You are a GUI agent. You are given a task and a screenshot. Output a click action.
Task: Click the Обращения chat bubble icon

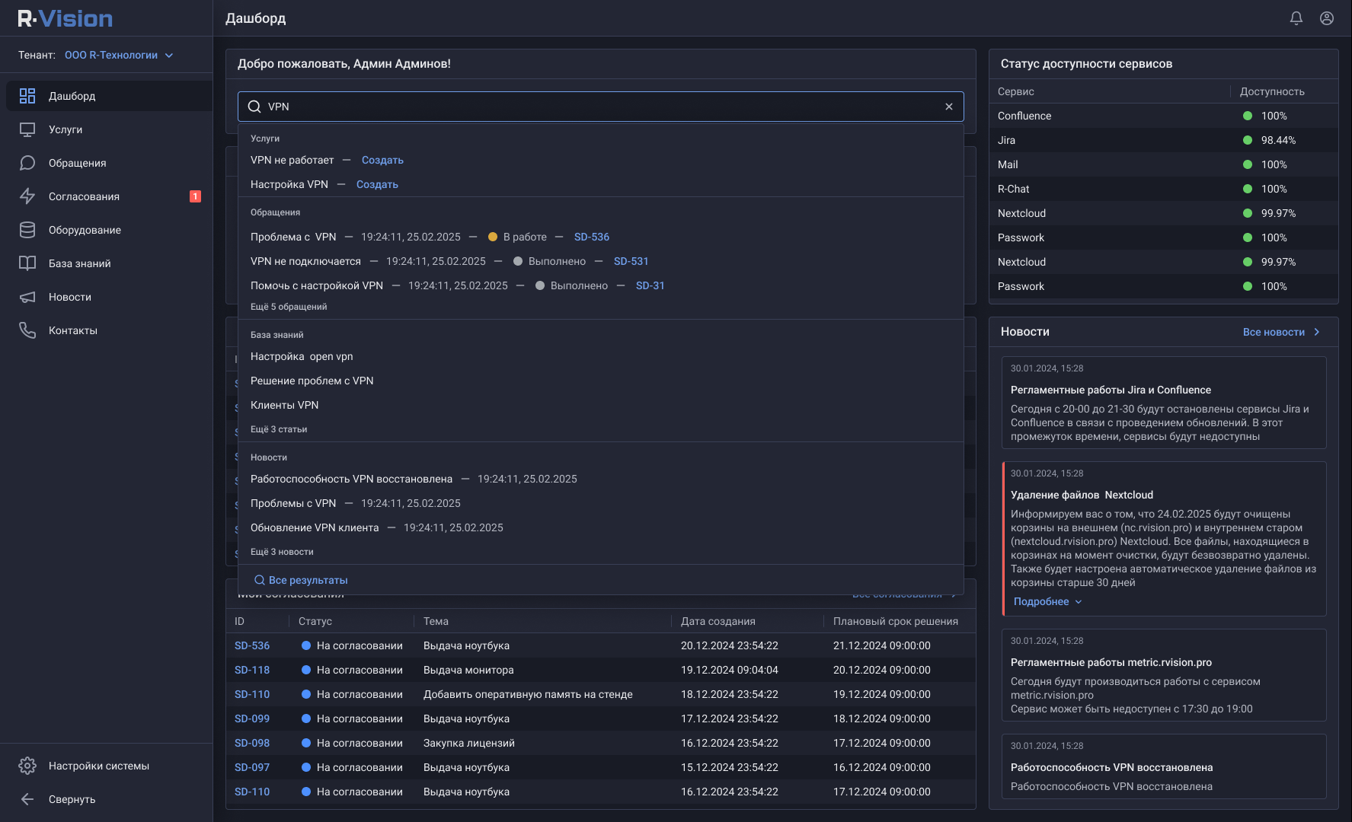point(27,163)
